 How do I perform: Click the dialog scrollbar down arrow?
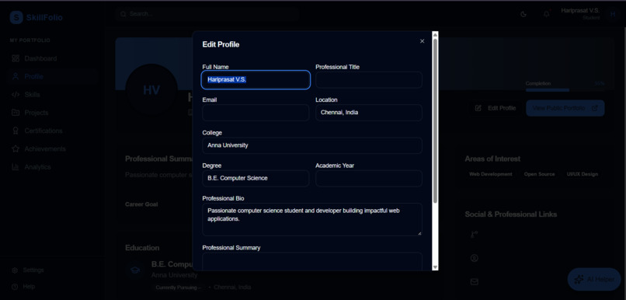pos(435,267)
